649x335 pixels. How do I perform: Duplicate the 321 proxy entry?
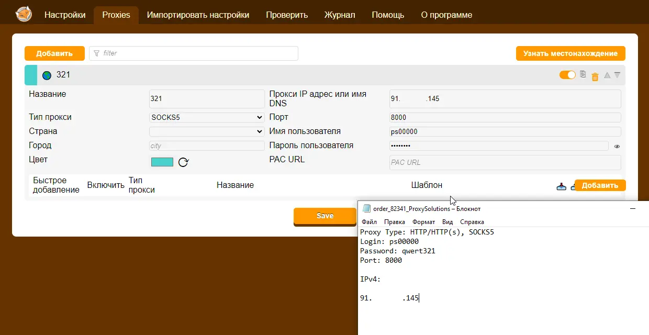pos(583,75)
